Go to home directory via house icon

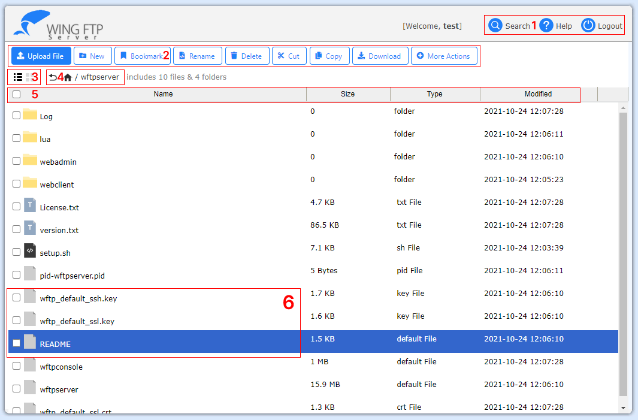coord(68,77)
